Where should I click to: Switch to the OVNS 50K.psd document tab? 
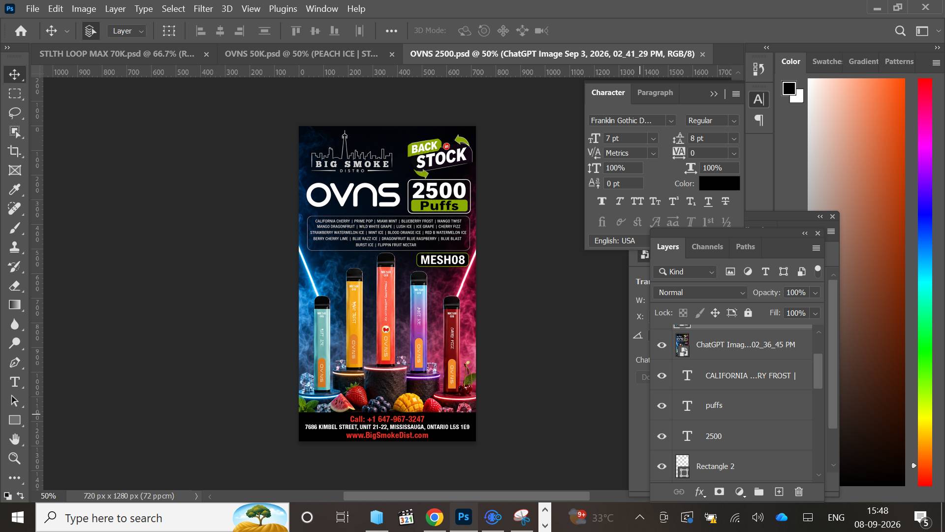pos(301,54)
